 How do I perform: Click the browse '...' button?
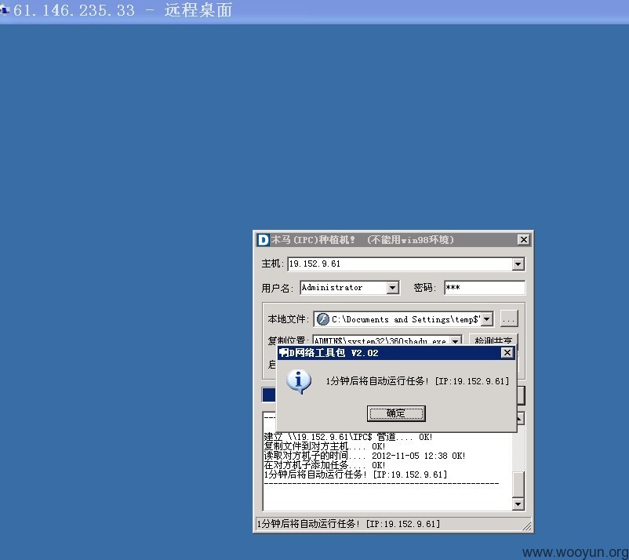click(x=509, y=319)
